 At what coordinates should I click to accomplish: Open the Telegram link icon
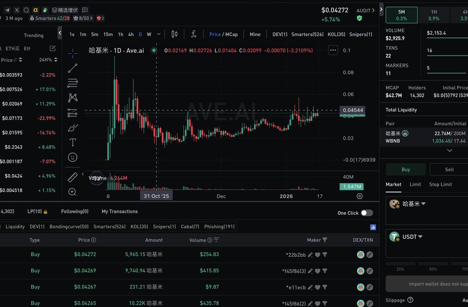[7, 10]
